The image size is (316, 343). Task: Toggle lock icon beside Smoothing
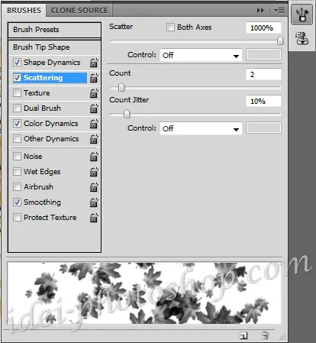(94, 202)
